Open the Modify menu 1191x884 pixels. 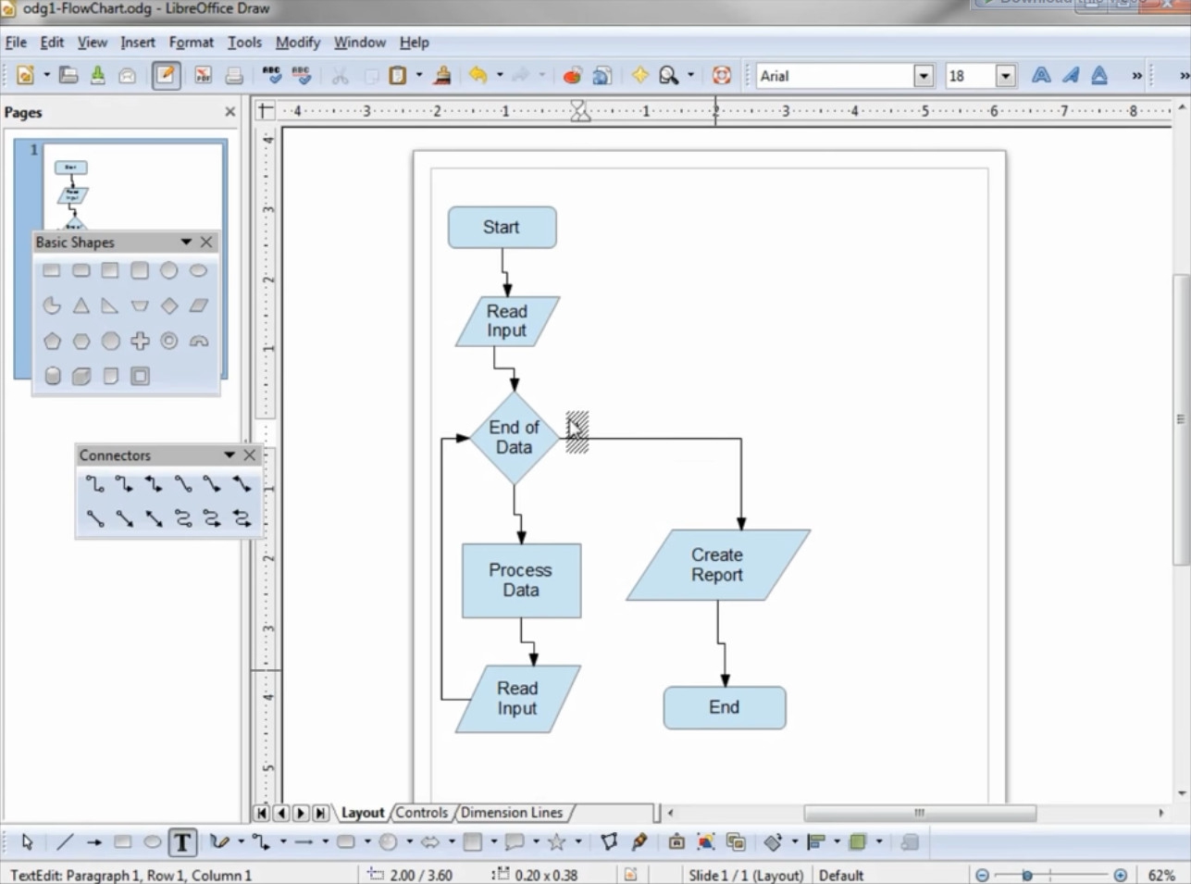(x=297, y=43)
